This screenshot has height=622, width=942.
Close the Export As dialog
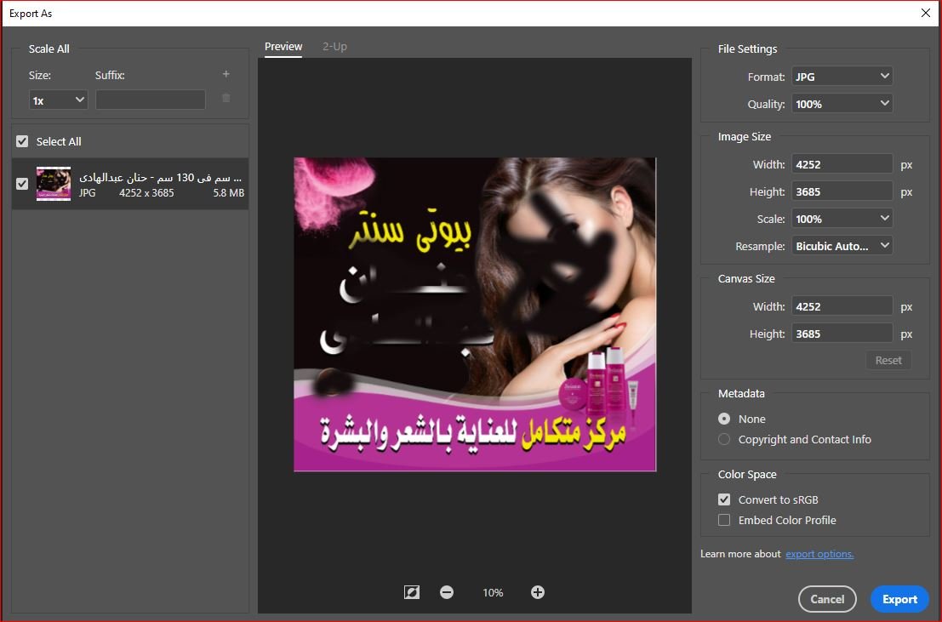pyautogui.click(x=926, y=13)
